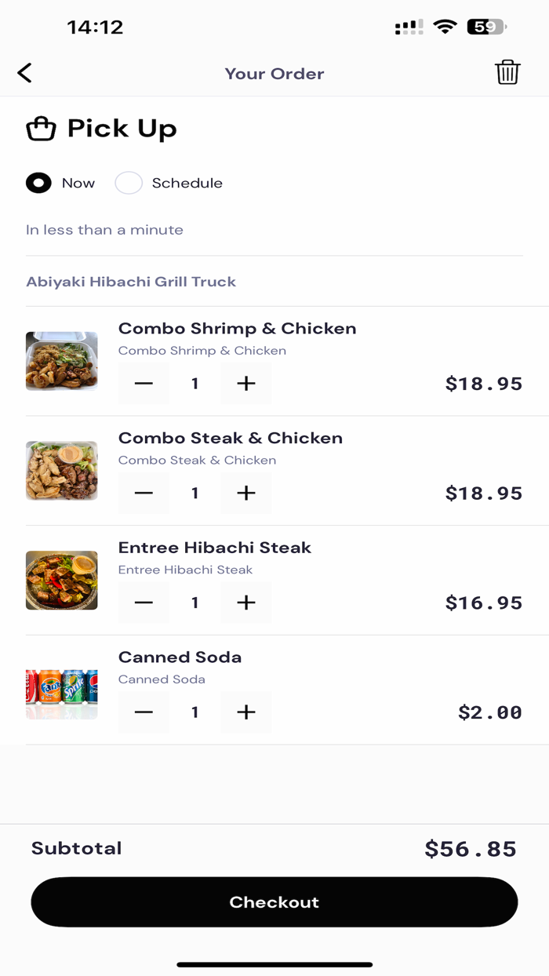Open Abiyaki Hibachi Grill Truck page
Viewport: 549px width, 976px height.
tap(131, 281)
